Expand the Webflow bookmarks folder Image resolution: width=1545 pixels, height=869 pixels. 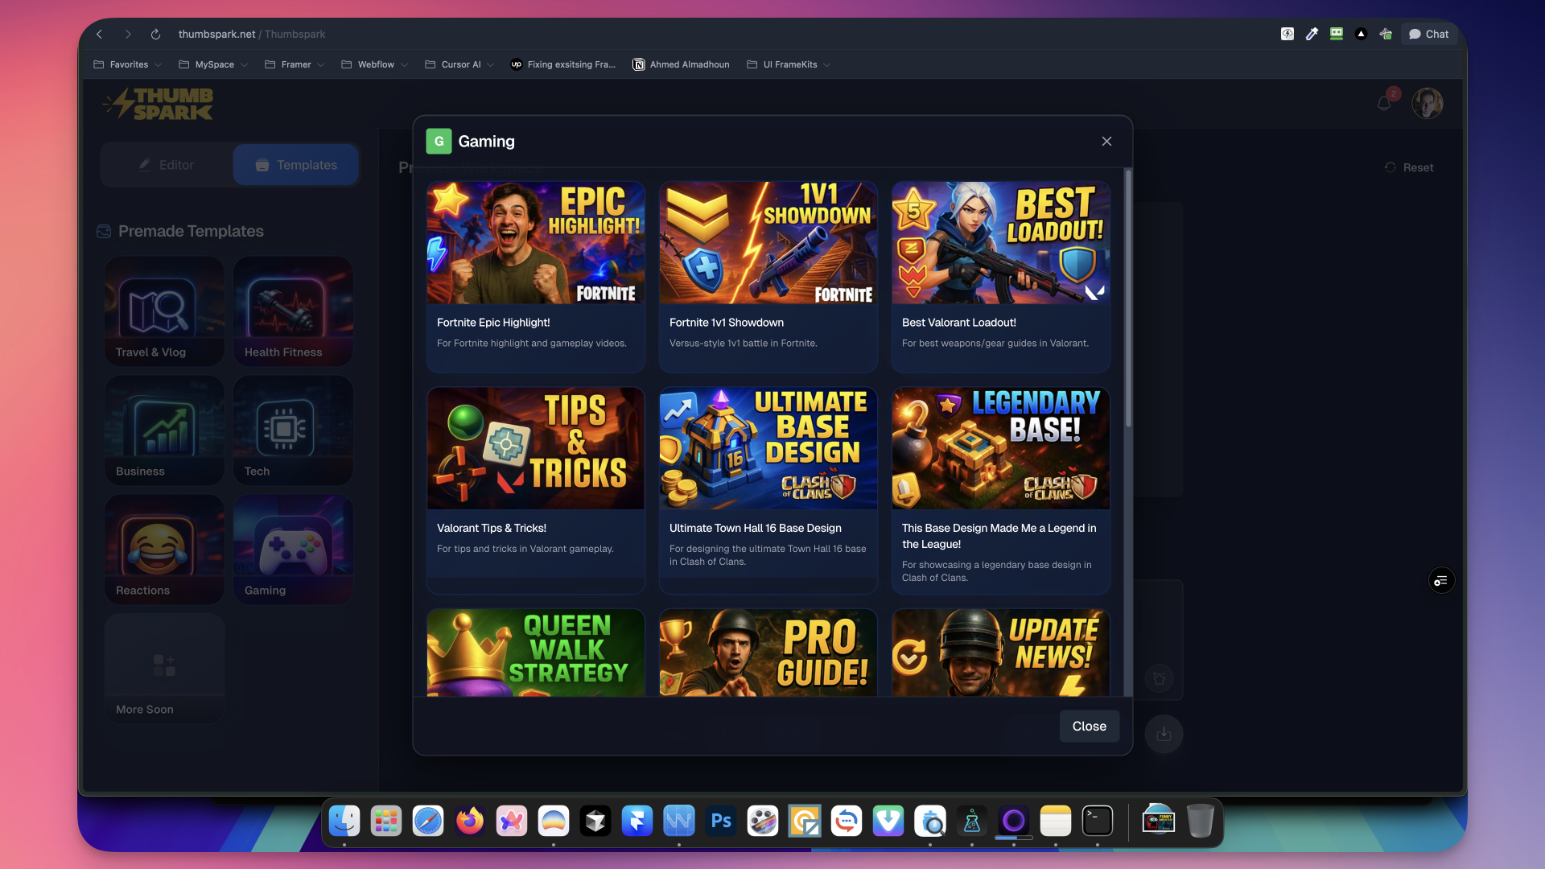(x=374, y=64)
